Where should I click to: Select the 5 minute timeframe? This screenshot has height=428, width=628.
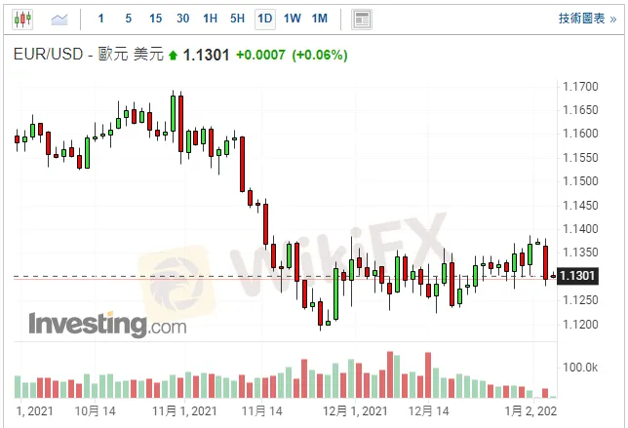point(129,19)
